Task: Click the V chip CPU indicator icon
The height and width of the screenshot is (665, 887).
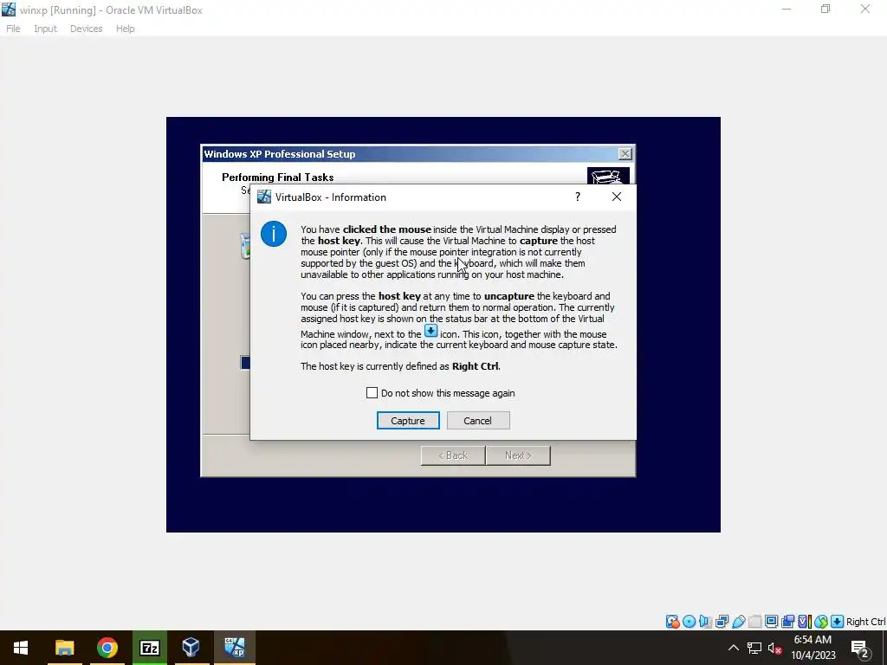Action: click(x=805, y=622)
